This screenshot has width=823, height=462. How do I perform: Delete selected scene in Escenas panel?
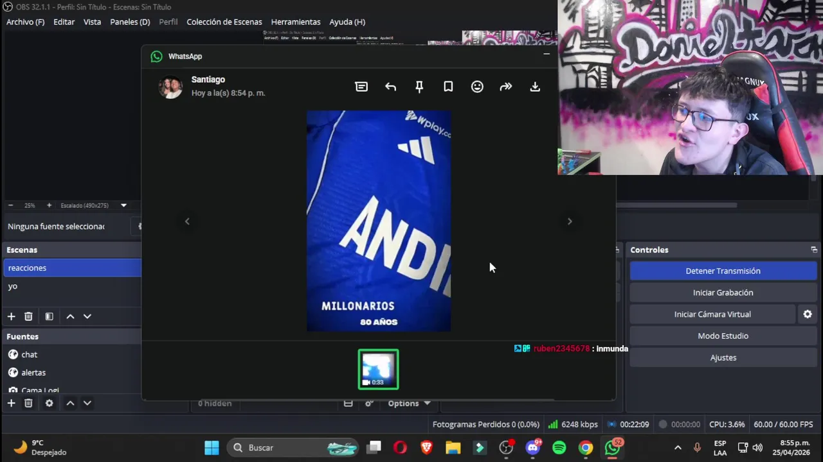(28, 316)
